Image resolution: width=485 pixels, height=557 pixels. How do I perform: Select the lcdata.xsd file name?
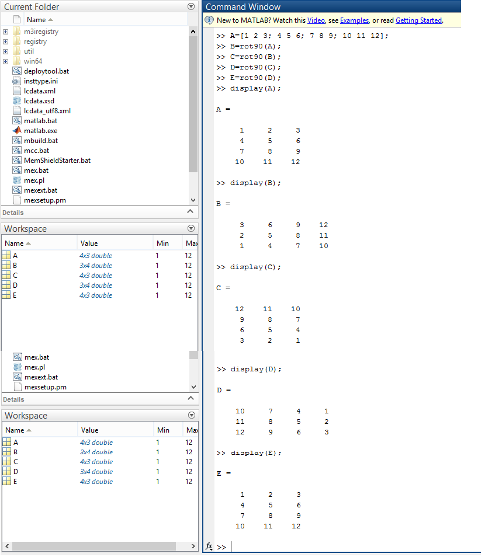click(x=39, y=101)
